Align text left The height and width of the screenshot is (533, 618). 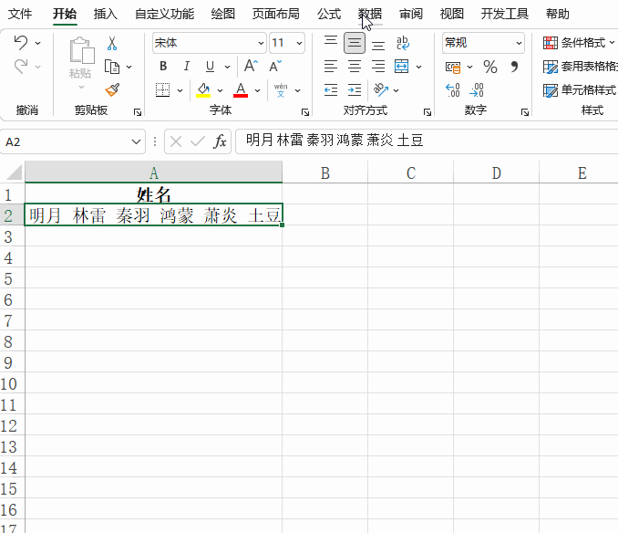pos(331,67)
